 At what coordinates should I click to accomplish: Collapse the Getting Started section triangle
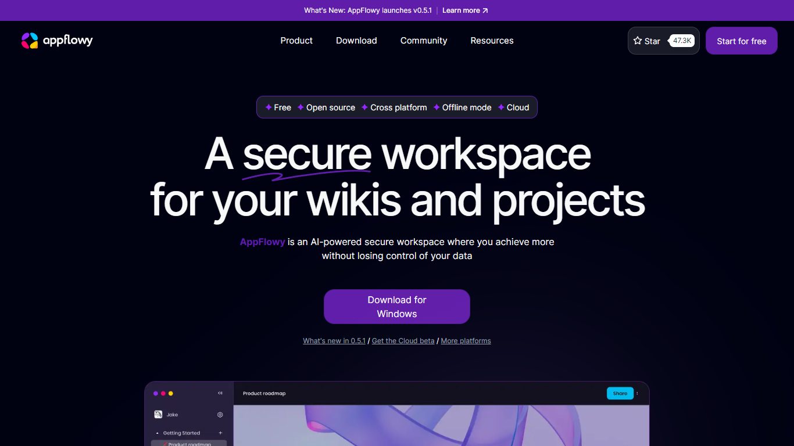coord(158,433)
